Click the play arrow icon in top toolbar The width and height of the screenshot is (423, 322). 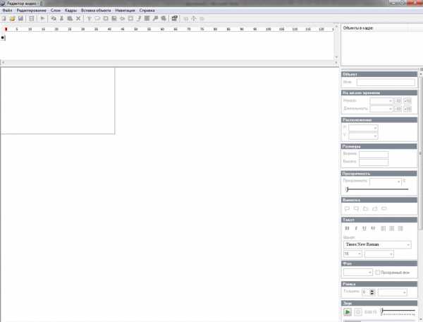pyautogui.click(x=42, y=18)
